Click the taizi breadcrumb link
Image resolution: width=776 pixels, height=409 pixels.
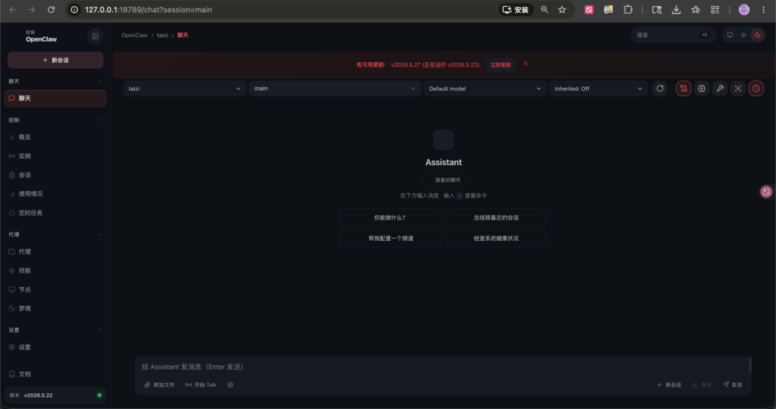[162, 35]
